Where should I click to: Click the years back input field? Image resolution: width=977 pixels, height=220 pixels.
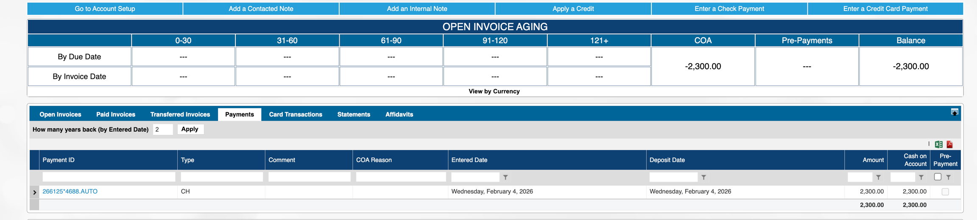pyautogui.click(x=162, y=129)
